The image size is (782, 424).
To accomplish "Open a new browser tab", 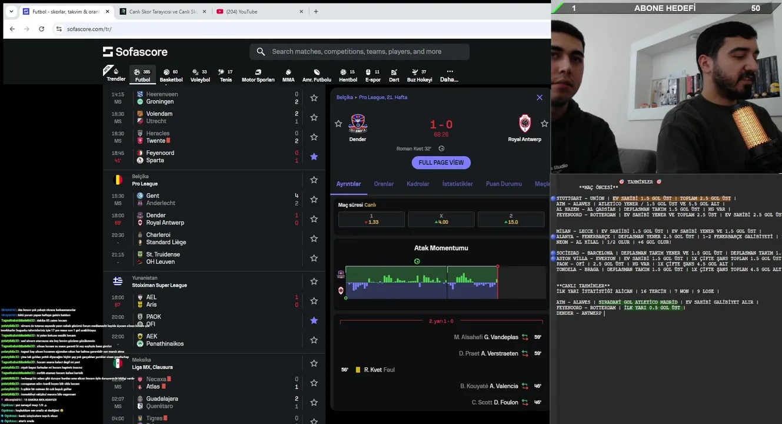I will point(316,11).
